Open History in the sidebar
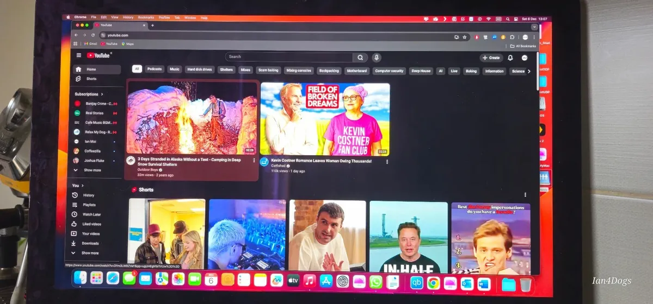This screenshot has width=653, height=304. pos(88,195)
